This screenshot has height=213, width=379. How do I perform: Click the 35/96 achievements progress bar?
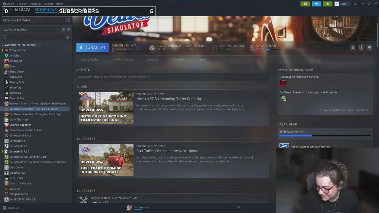[325, 135]
